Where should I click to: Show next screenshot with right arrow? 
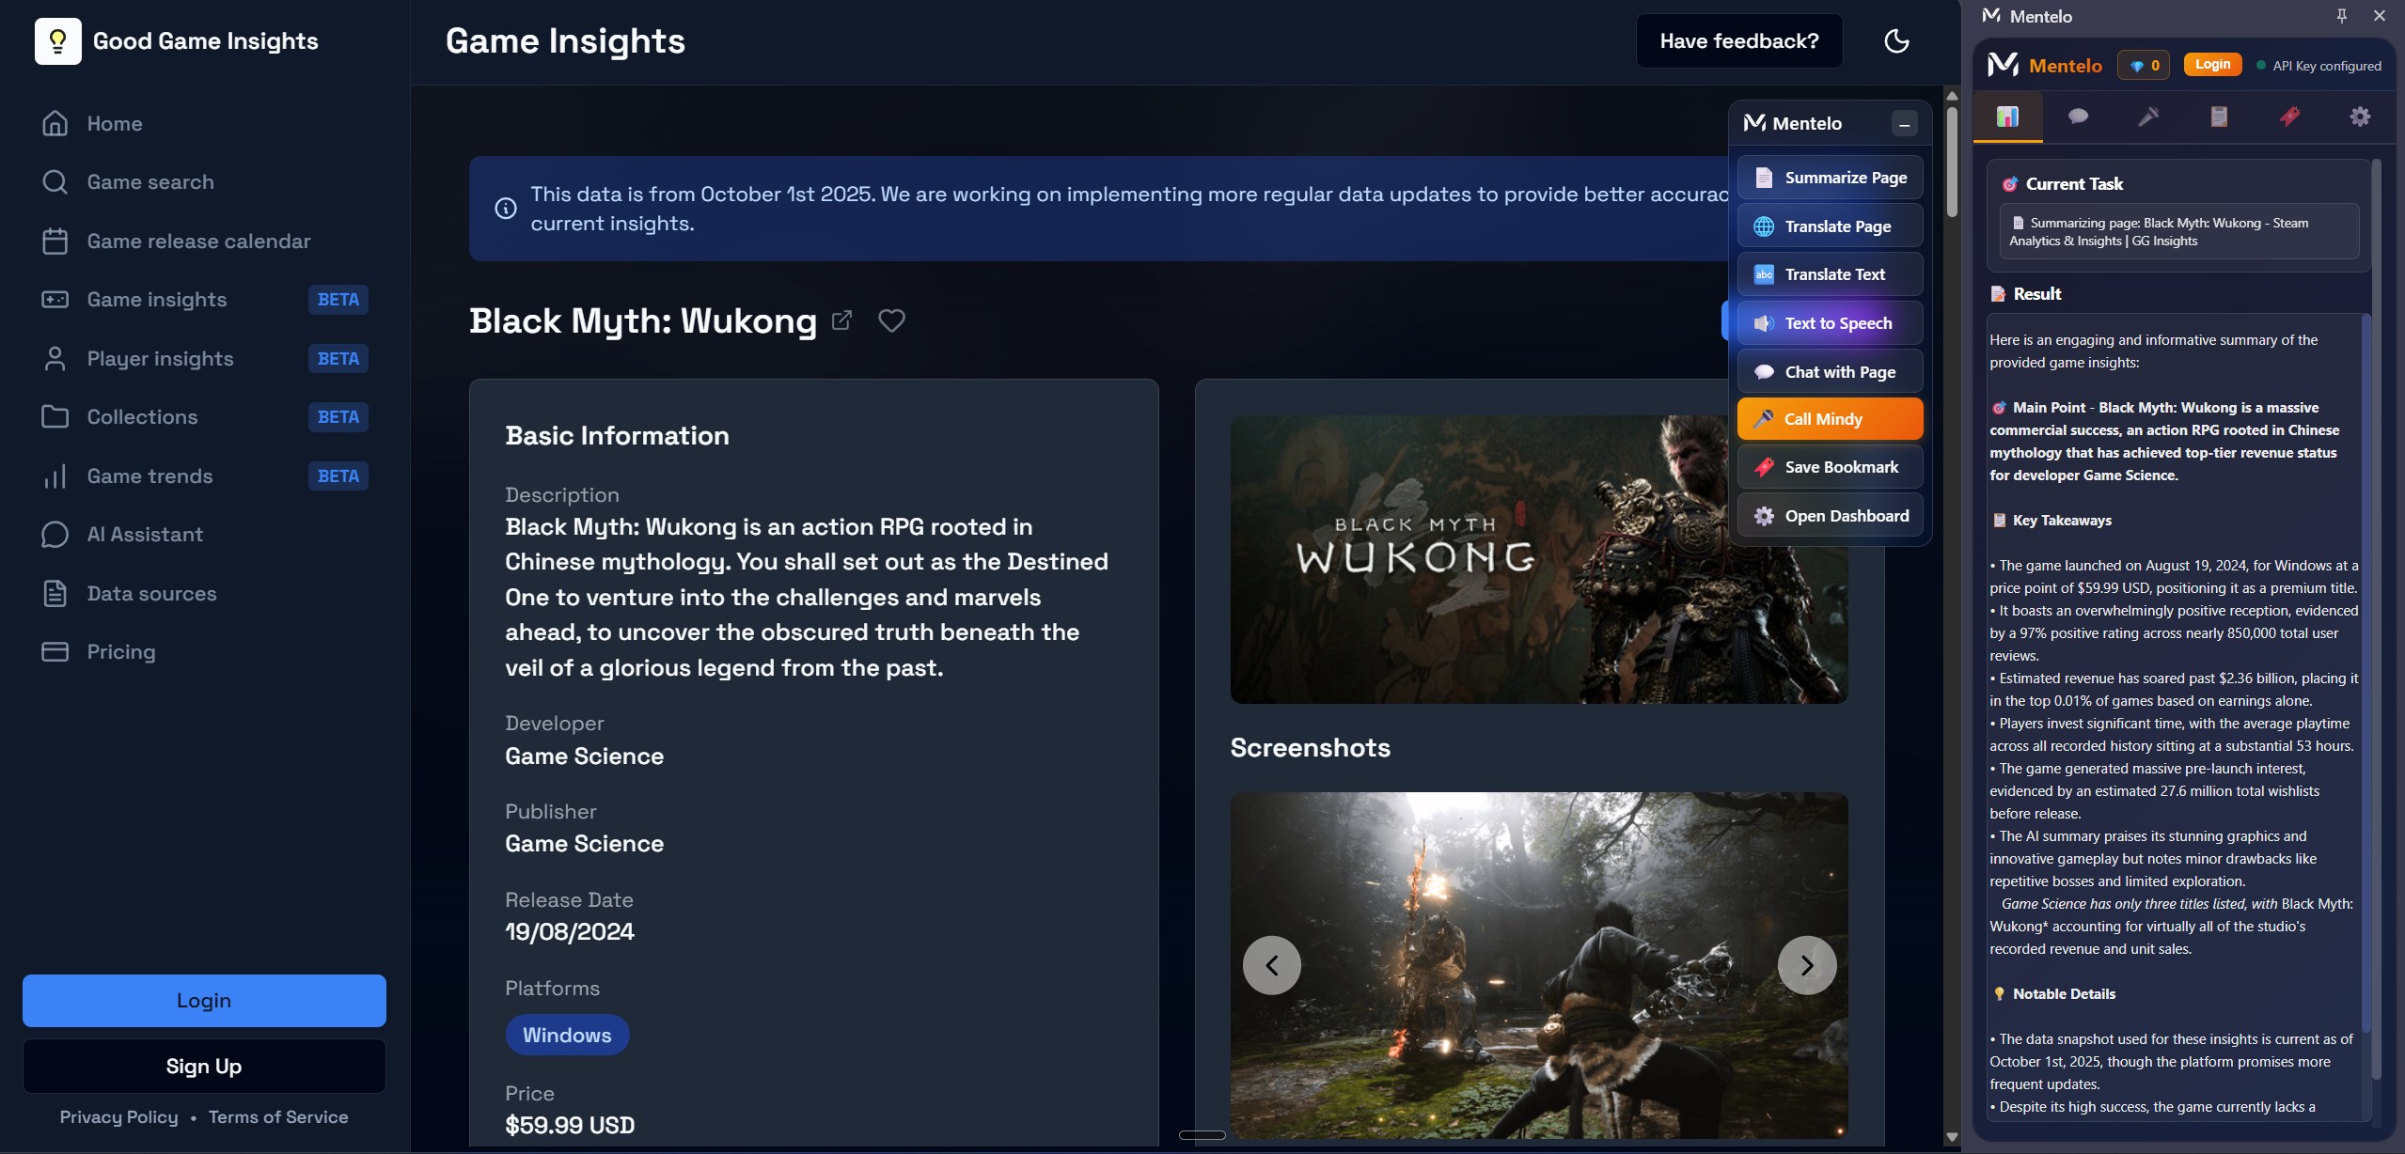tap(1806, 965)
